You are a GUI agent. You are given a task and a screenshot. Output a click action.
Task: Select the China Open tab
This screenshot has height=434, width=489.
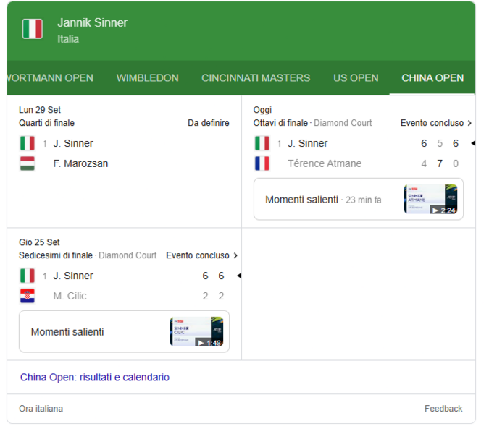point(432,78)
